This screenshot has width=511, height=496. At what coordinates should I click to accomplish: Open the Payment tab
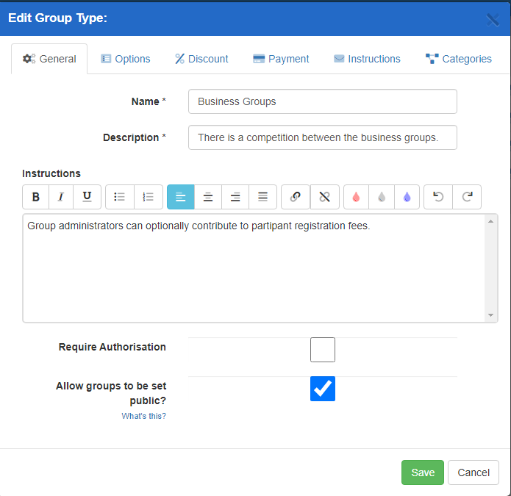(x=280, y=59)
